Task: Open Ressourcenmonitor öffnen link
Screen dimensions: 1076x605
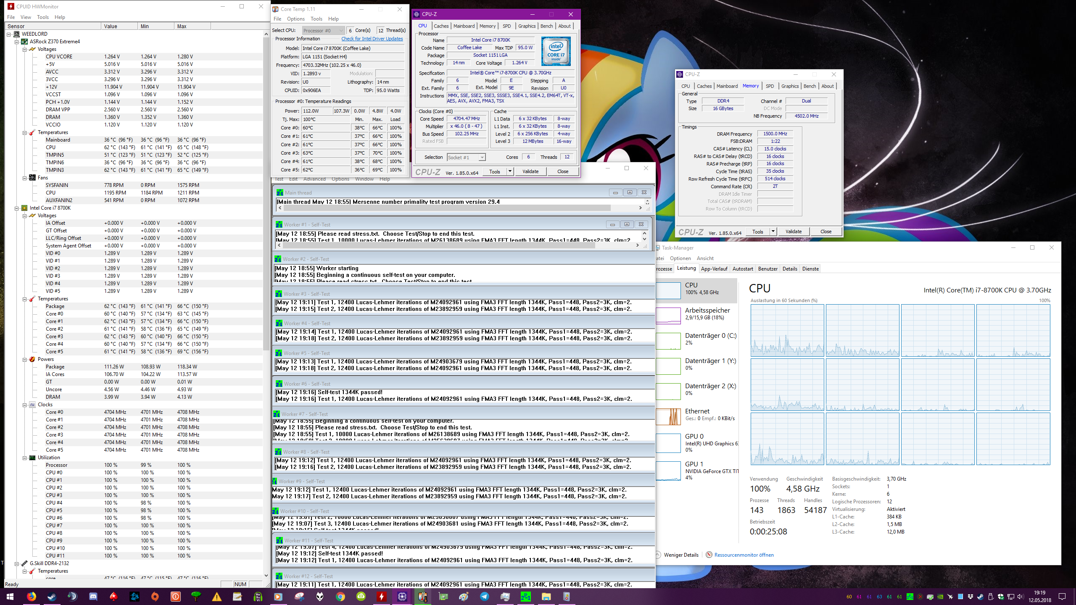Action: click(x=744, y=555)
